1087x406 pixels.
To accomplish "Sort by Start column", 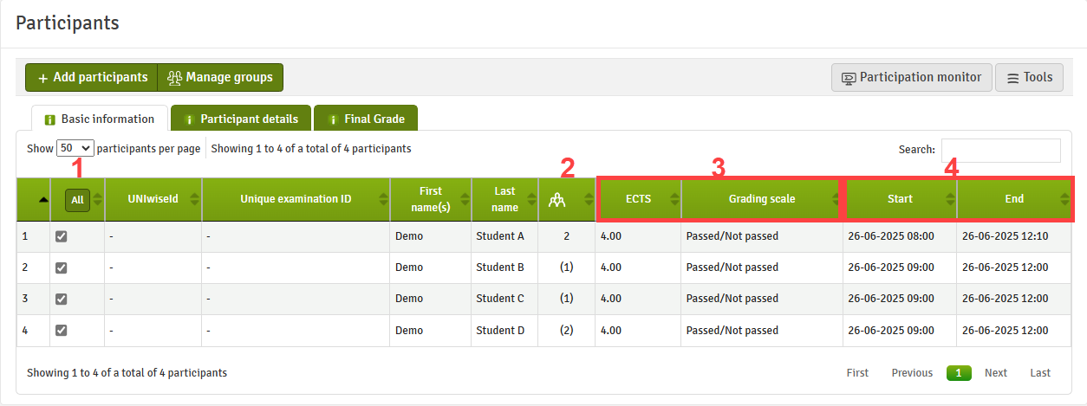I will [x=900, y=199].
